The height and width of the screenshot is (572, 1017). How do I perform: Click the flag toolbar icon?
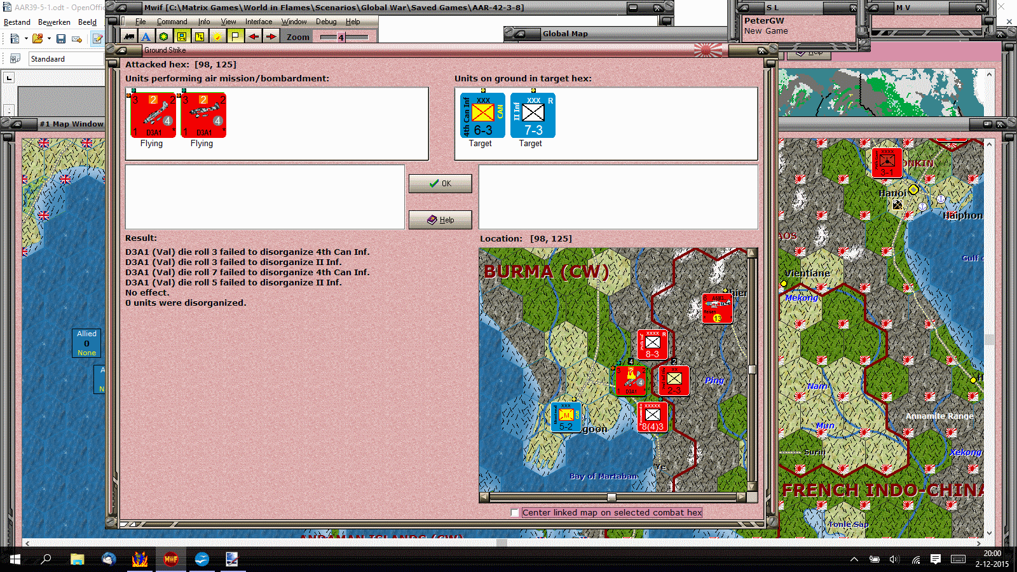coord(235,36)
